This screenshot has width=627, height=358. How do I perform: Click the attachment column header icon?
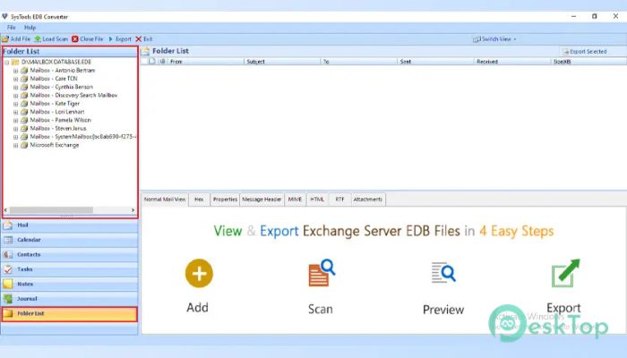pyautogui.click(x=162, y=62)
